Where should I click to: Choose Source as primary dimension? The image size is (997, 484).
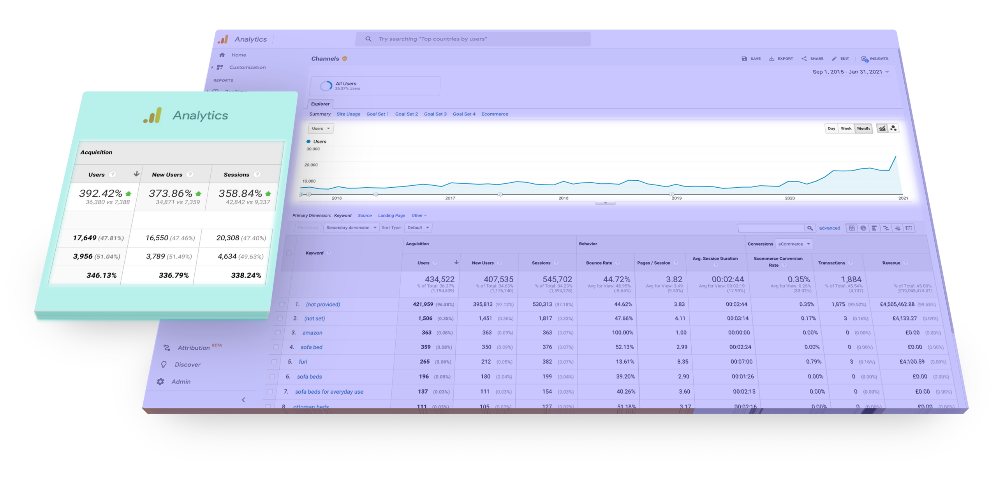pyautogui.click(x=365, y=215)
